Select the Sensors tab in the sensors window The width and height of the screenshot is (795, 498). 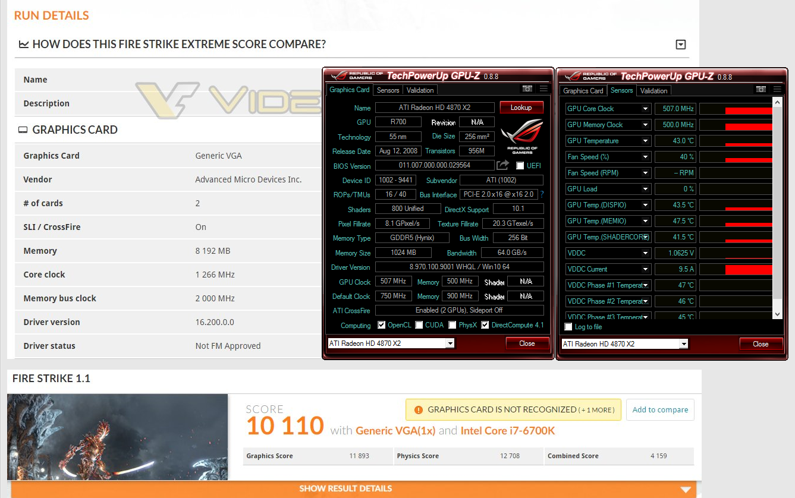[622, 90]
